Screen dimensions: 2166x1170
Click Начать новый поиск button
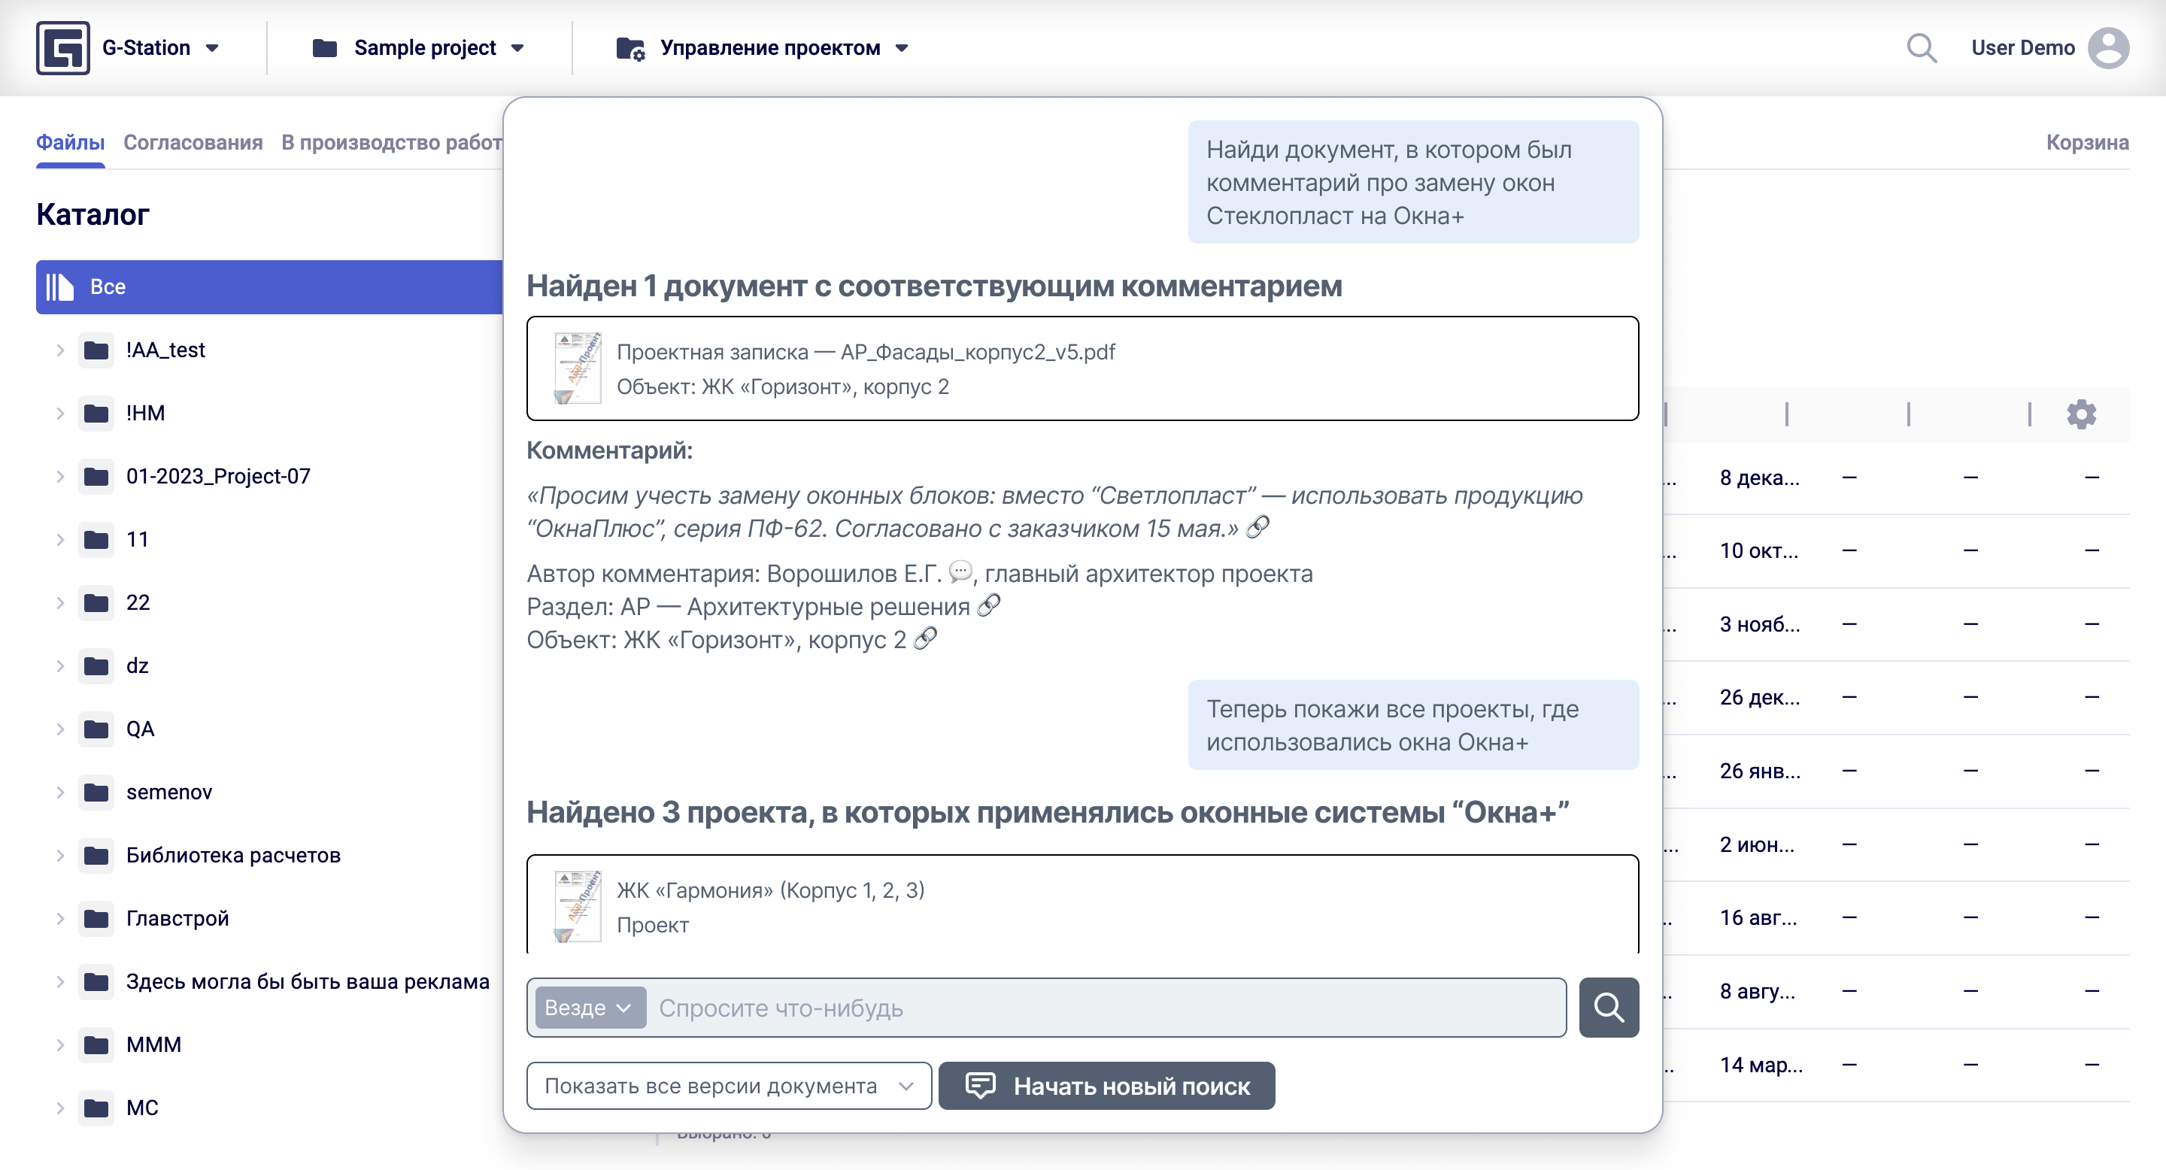1106,1085
